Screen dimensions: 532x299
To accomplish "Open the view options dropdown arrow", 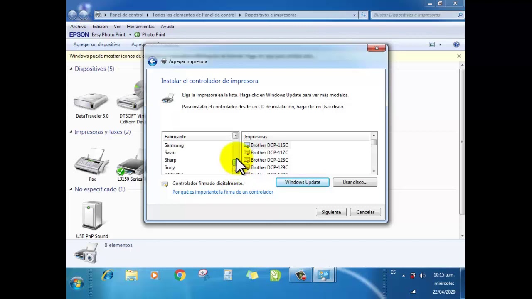I will 440,44.
